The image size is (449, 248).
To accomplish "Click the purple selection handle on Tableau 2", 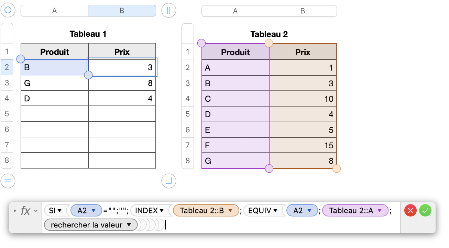I will pos(201,43).
